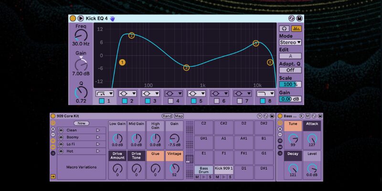This screenshot has height=191, width=382.
Task: Click the Rand button on 909 Core Kit
Action: point(167,116)
